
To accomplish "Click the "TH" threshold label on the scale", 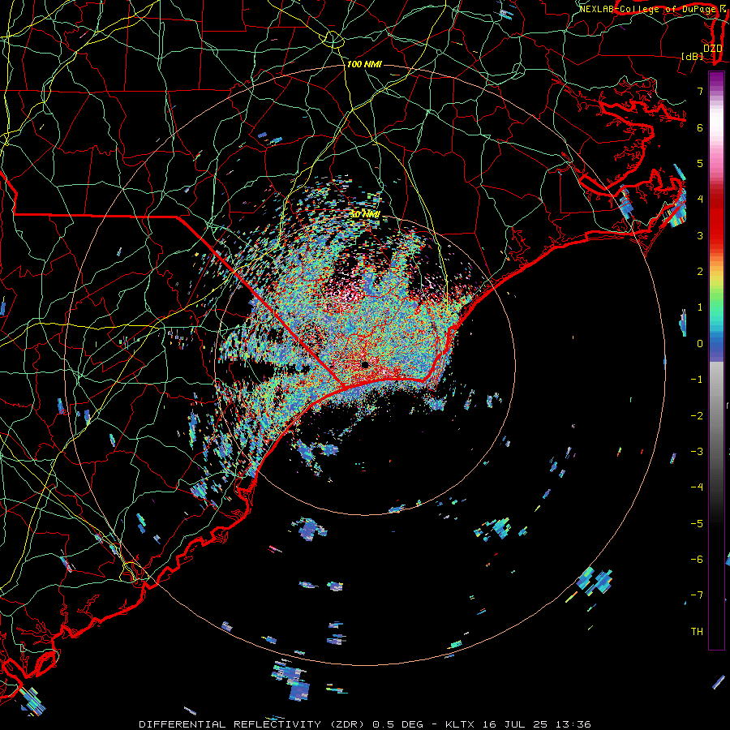I will pyautogui.click(x=697, y=632).
